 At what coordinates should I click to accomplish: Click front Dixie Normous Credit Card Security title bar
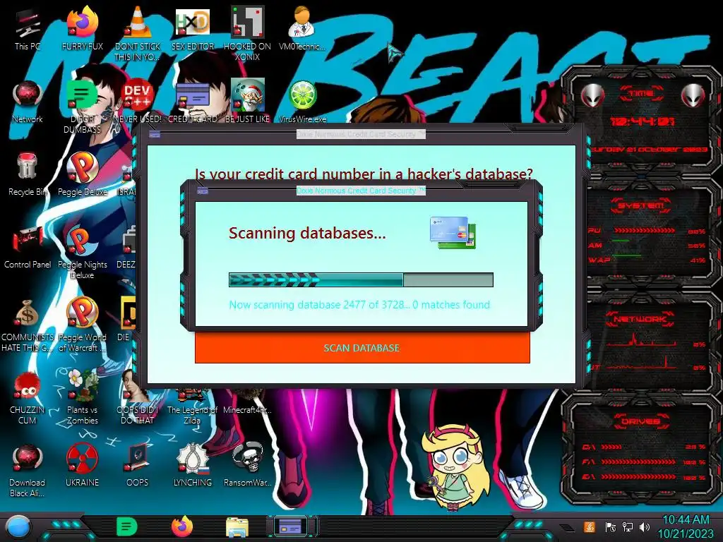click(361, 191)
